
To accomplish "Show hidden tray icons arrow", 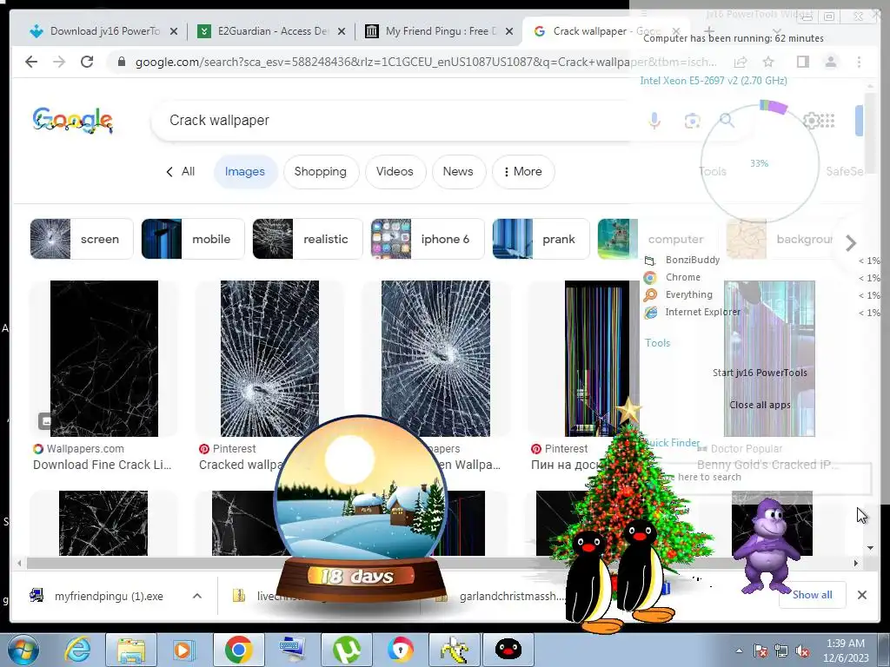I will click(739, 651).
